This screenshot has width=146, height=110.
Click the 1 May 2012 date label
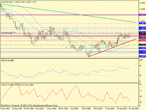(x=5, y=109)
